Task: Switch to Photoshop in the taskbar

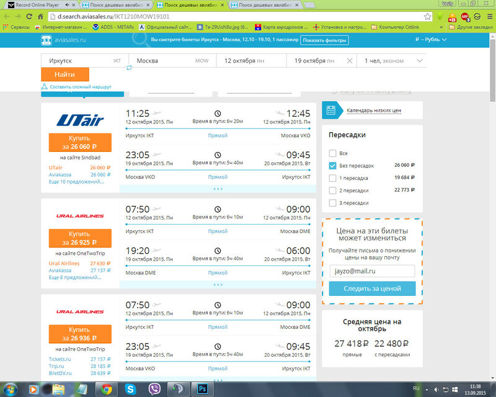Action: [x=203, y=389]
